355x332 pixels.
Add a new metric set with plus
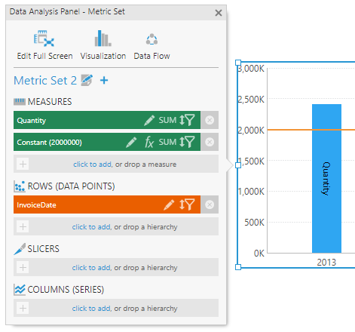pyautogui.click(x=104, y=81)
